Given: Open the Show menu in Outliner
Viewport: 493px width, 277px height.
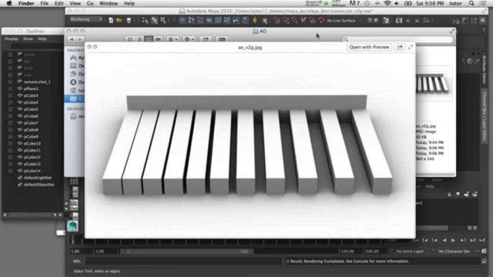Looking at the screenshot, I should [28, 39].
